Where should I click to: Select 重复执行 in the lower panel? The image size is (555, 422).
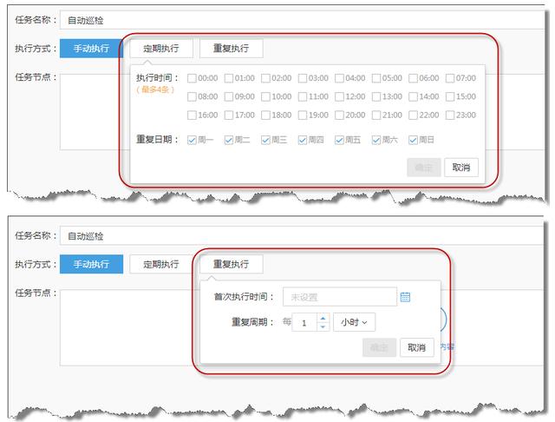click(x=232, y=264)
